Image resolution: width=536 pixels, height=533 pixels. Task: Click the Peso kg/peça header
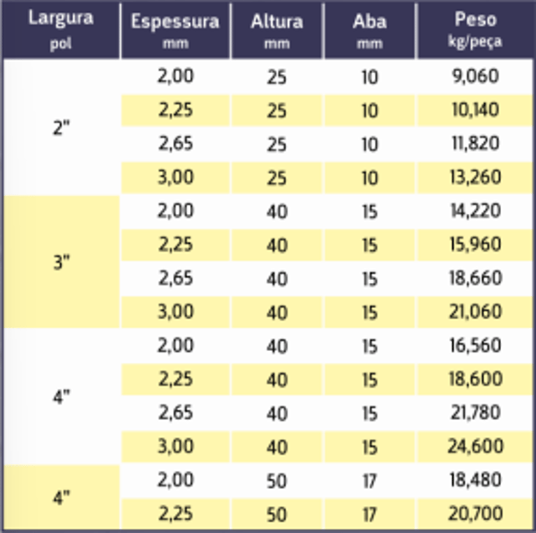(x=475, y=29)
